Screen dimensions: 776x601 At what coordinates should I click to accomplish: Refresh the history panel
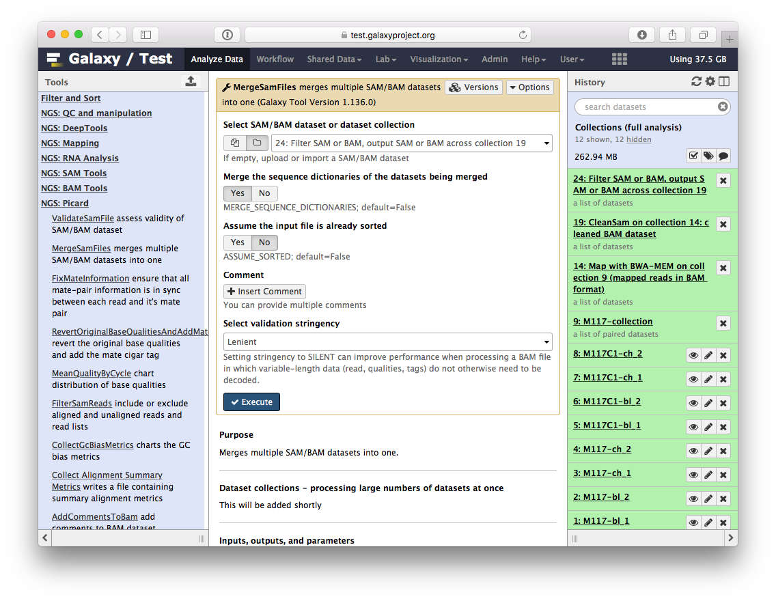click(x=696, y=82)
